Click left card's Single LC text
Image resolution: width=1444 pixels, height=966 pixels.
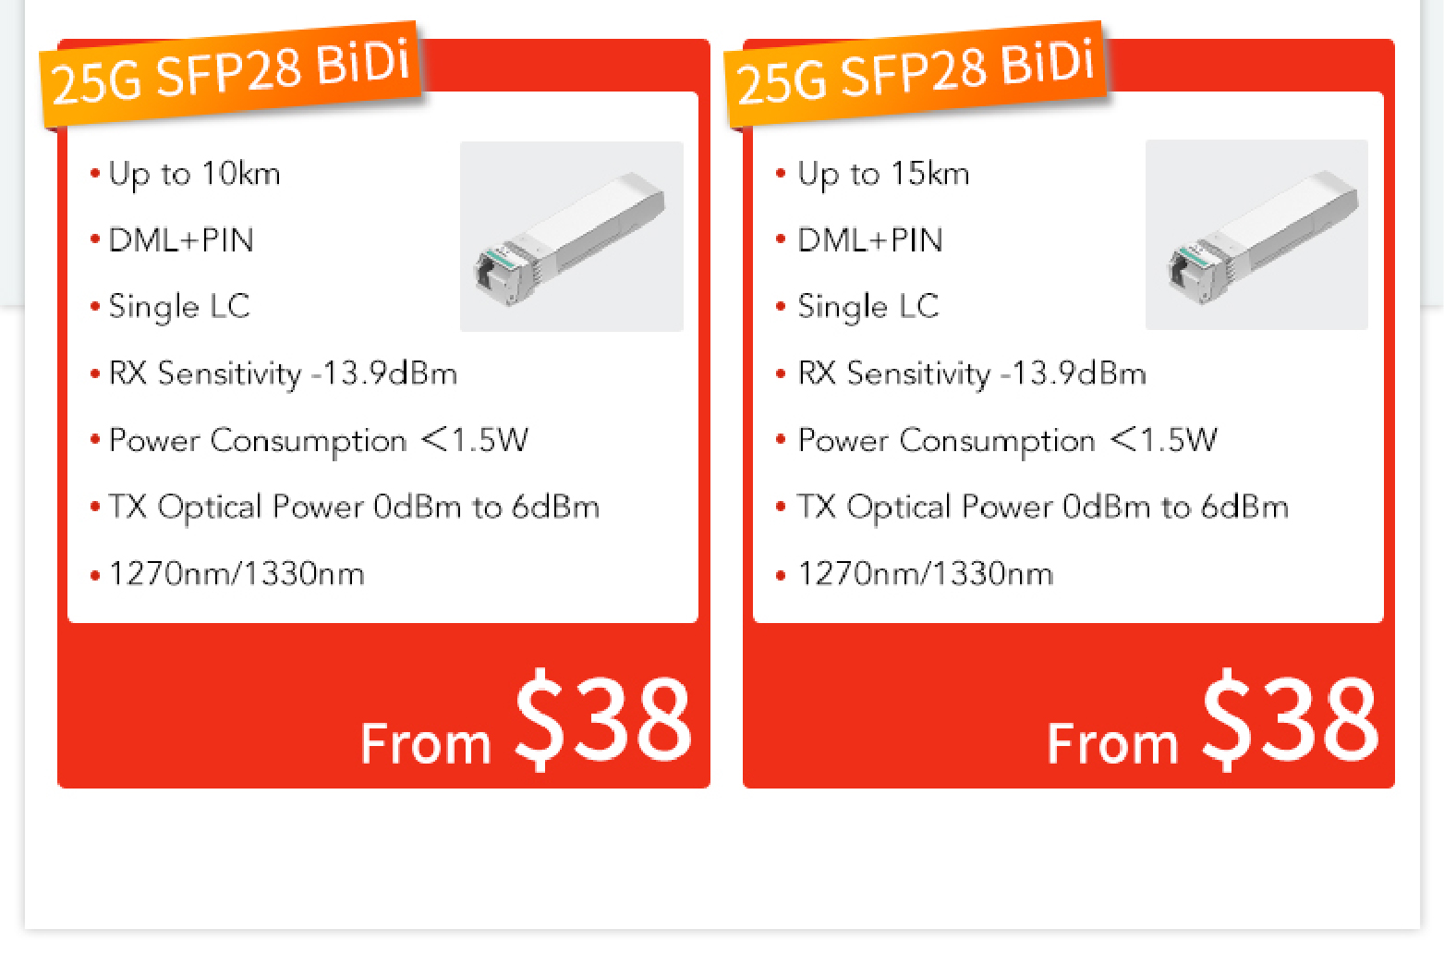179,307
